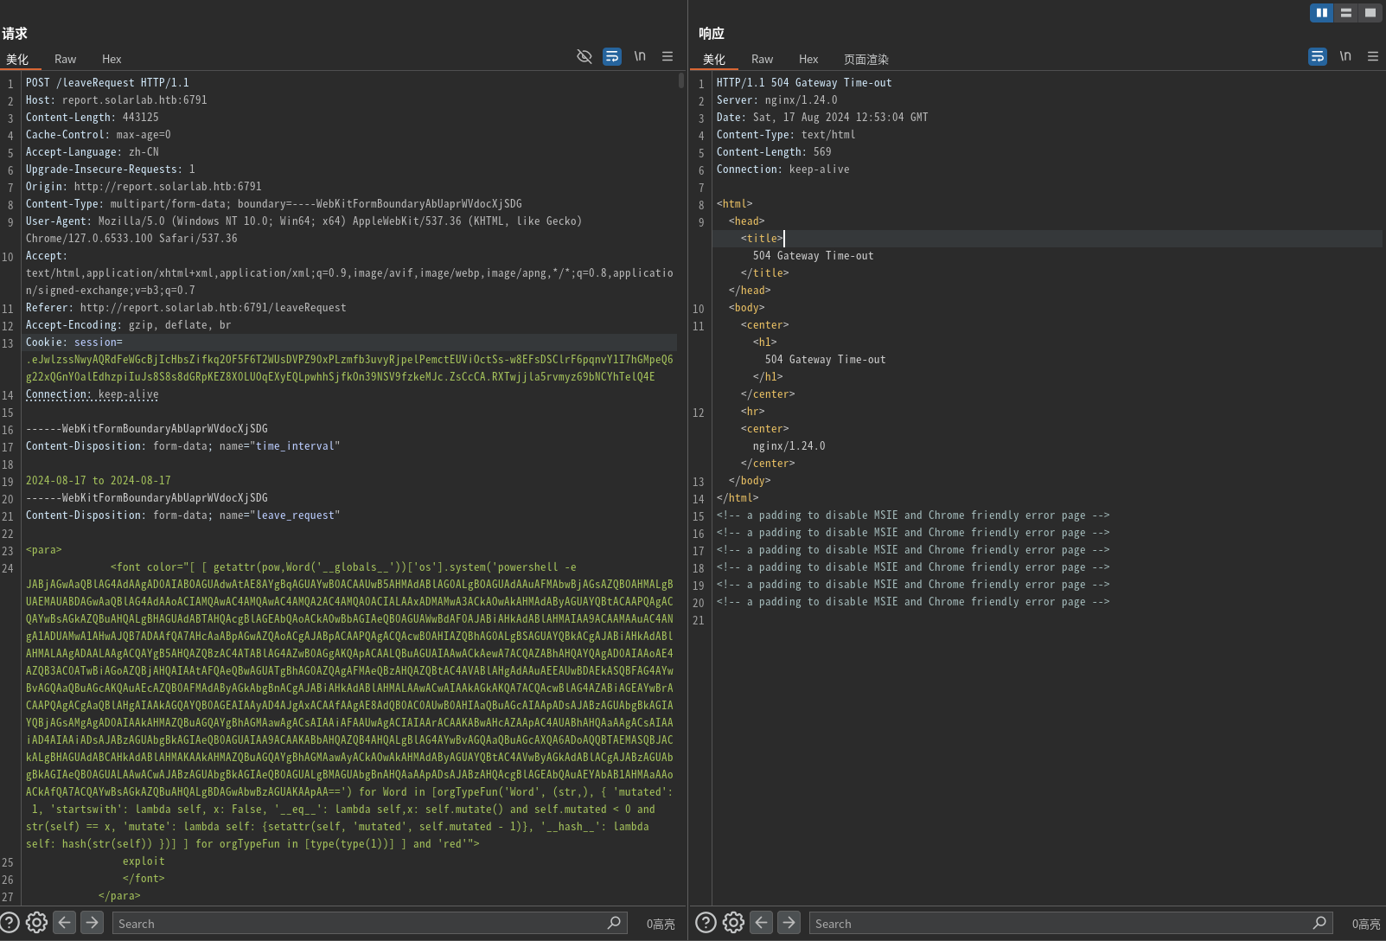Select side-by-side split layout icon
Screen dimensions: 1386x941
(x=1322, y=12)
